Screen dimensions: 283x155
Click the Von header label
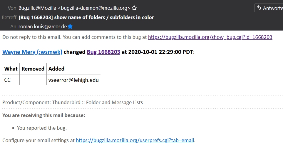point(12,8)
